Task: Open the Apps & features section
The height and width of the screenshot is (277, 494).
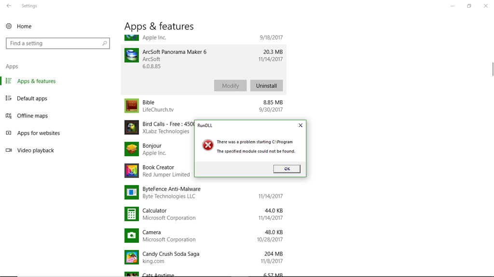Action: pyautogui.click(x=36, y=81)
